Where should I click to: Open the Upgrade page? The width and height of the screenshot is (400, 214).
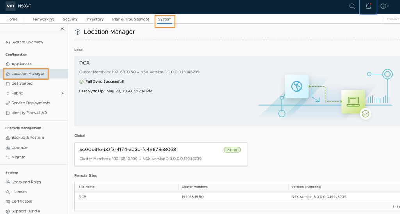coord(20,147)
